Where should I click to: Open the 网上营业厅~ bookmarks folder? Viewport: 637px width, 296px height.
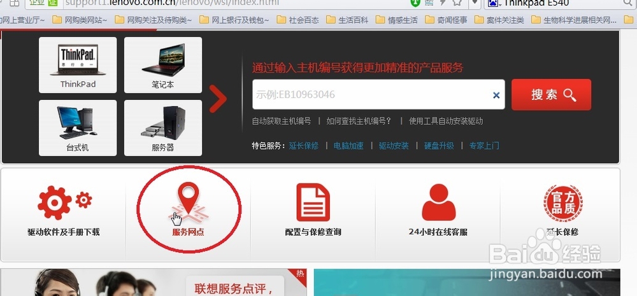(23, 20)
